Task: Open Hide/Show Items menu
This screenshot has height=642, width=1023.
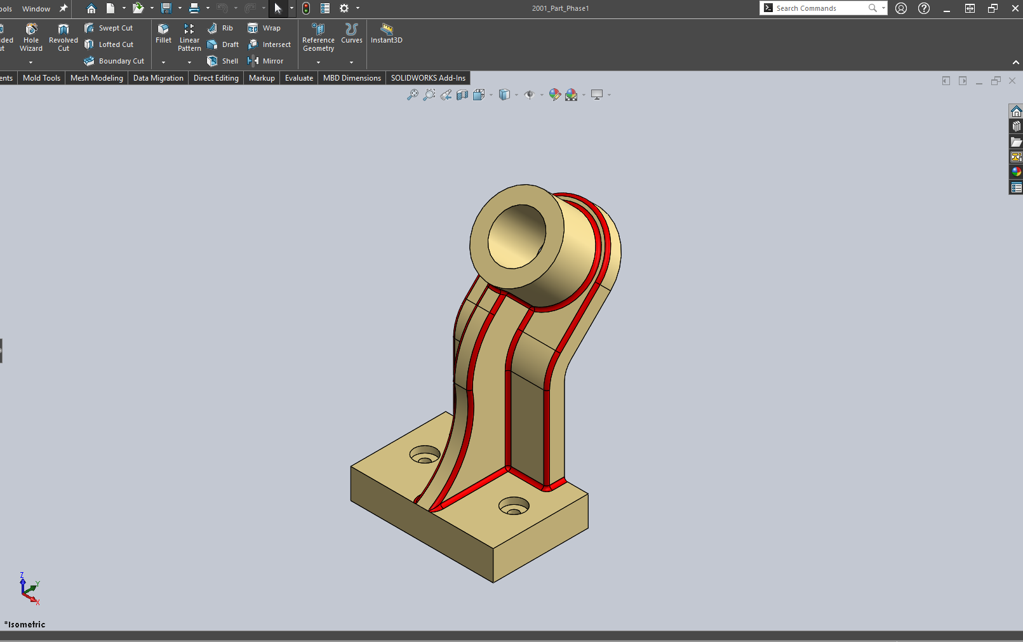Action: coord(529,95)
